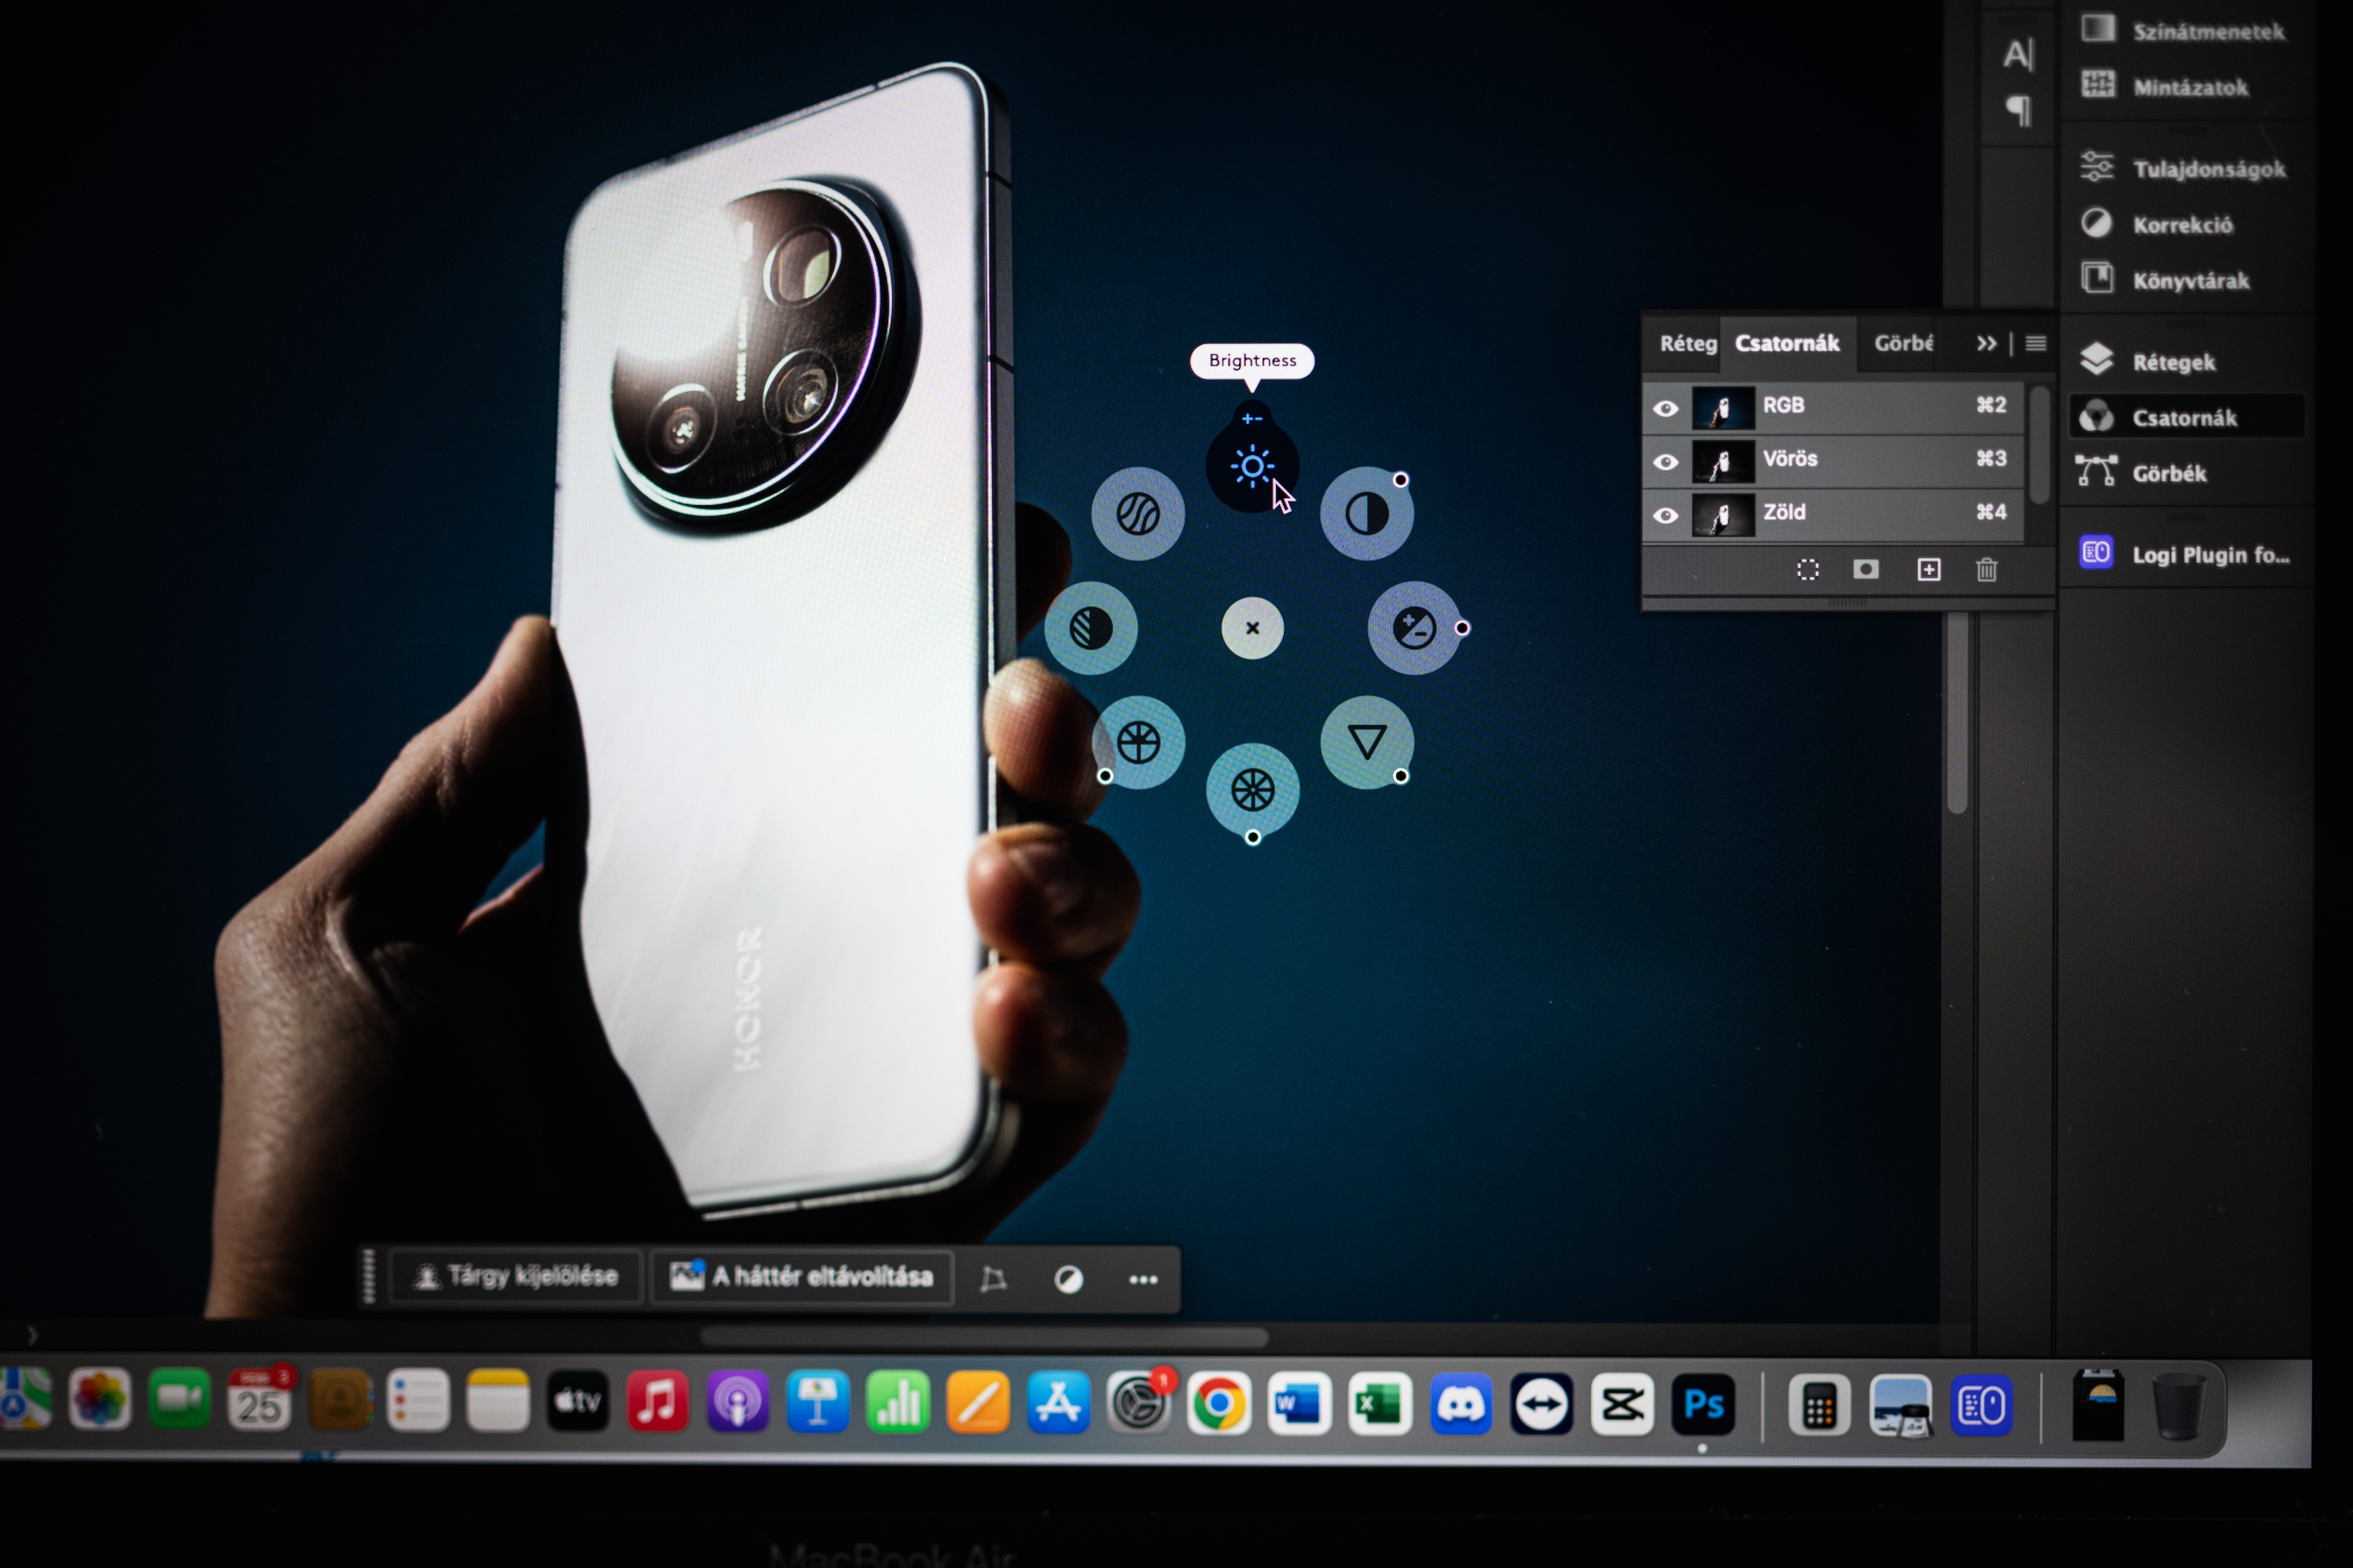
Task: Open the Character panel (A| icon)
Action: coord(2018,54)
